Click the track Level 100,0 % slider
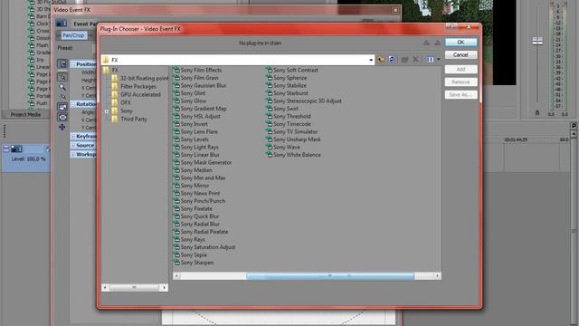 point(28,159)
